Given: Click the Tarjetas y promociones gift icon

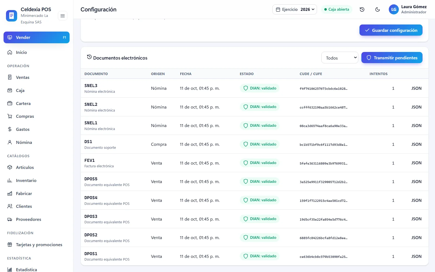Looking at the screenshot, I should coord(10,245).
